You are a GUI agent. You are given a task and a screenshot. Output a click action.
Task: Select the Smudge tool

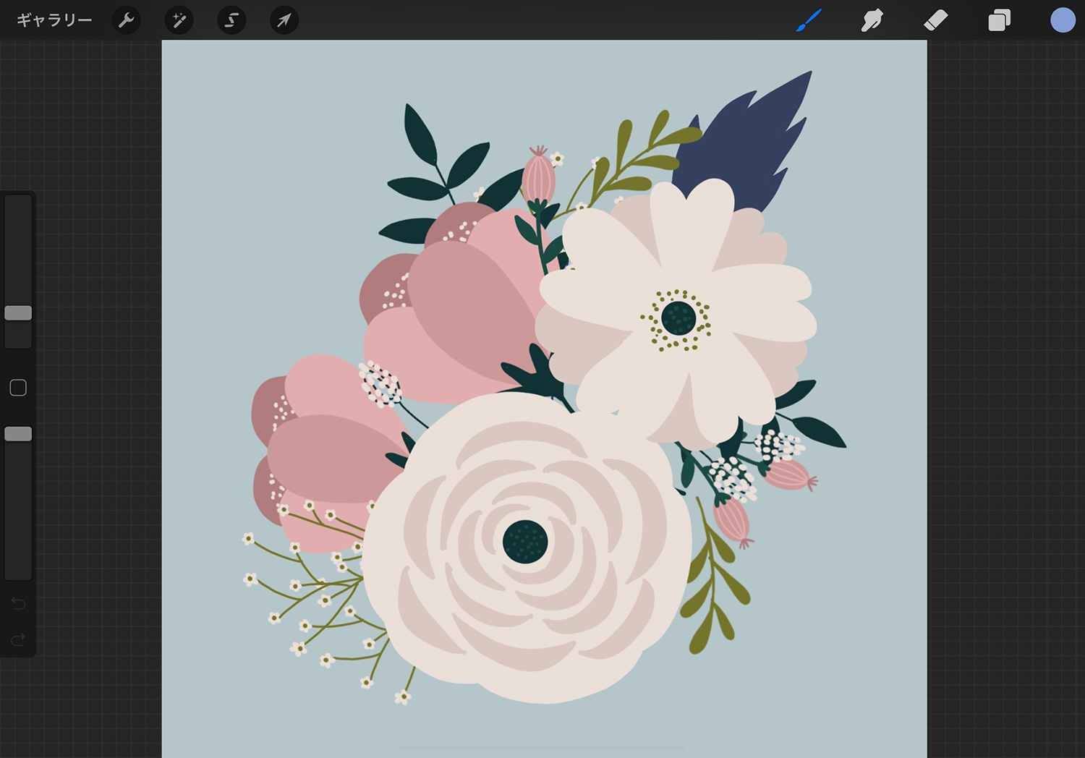872,20
